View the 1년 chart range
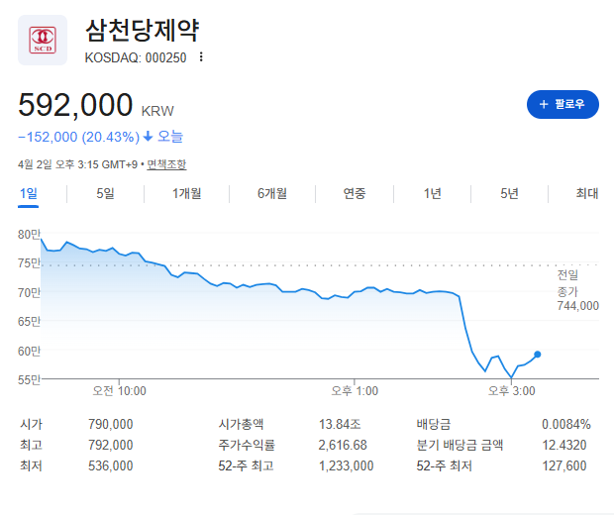The image size is (614, 515). (432, 193)
